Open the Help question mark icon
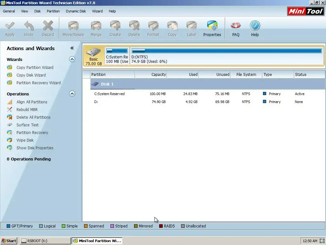The width and height of the screenshot is (326, 245). [255, 26]
